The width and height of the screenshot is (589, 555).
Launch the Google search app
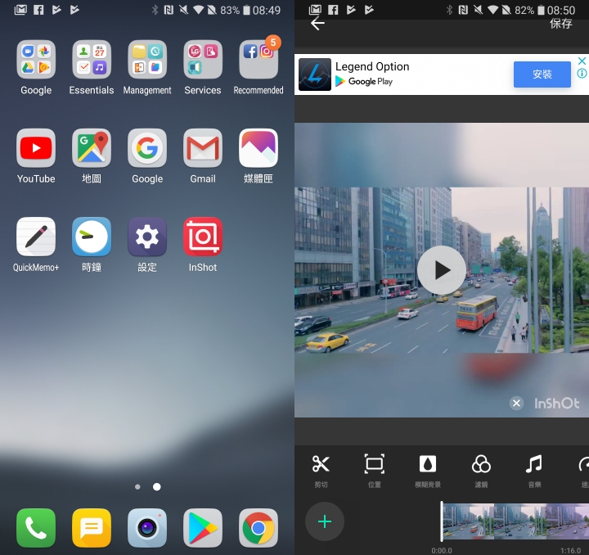click(x=147, y=148)
